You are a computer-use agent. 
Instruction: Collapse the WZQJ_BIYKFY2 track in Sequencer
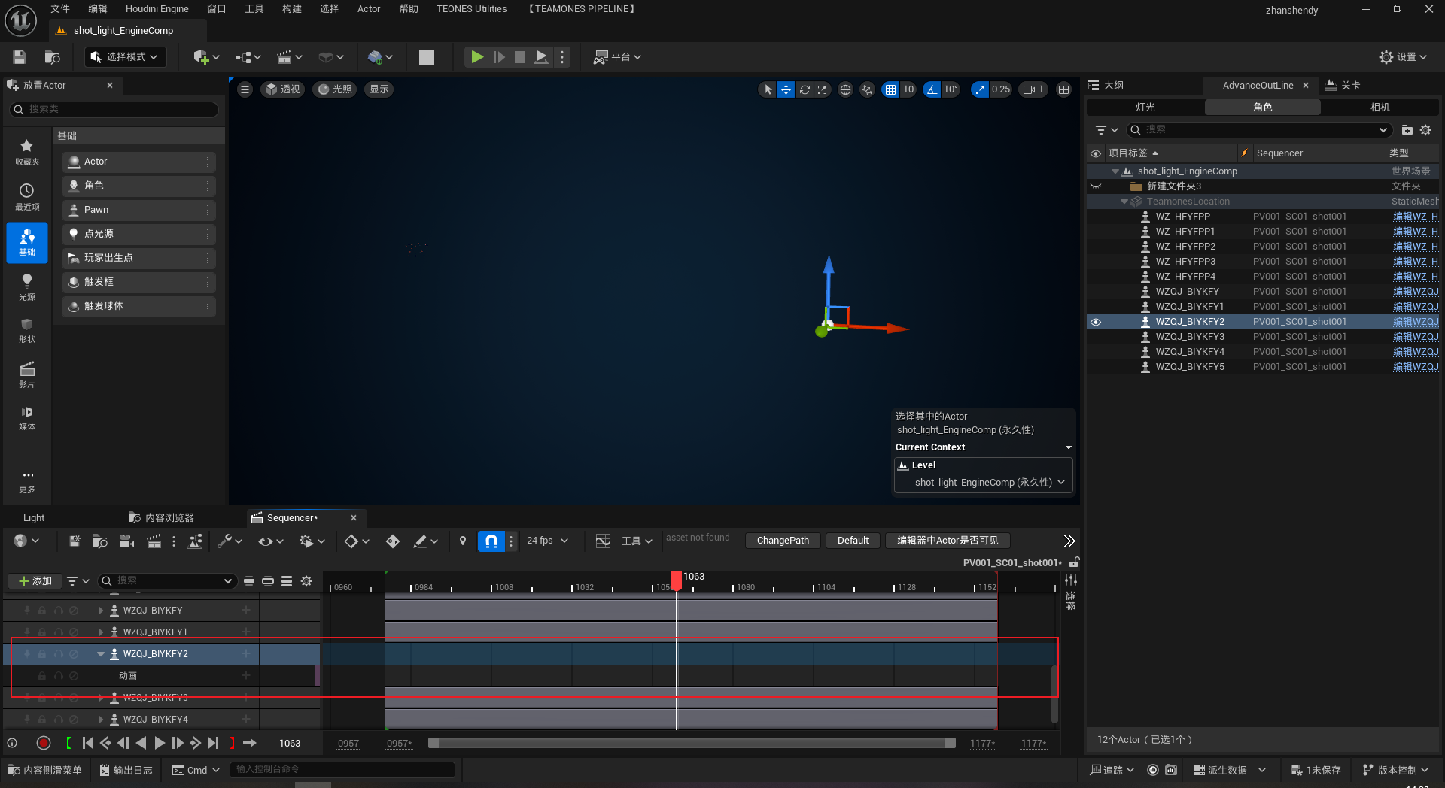pos(101,654)
